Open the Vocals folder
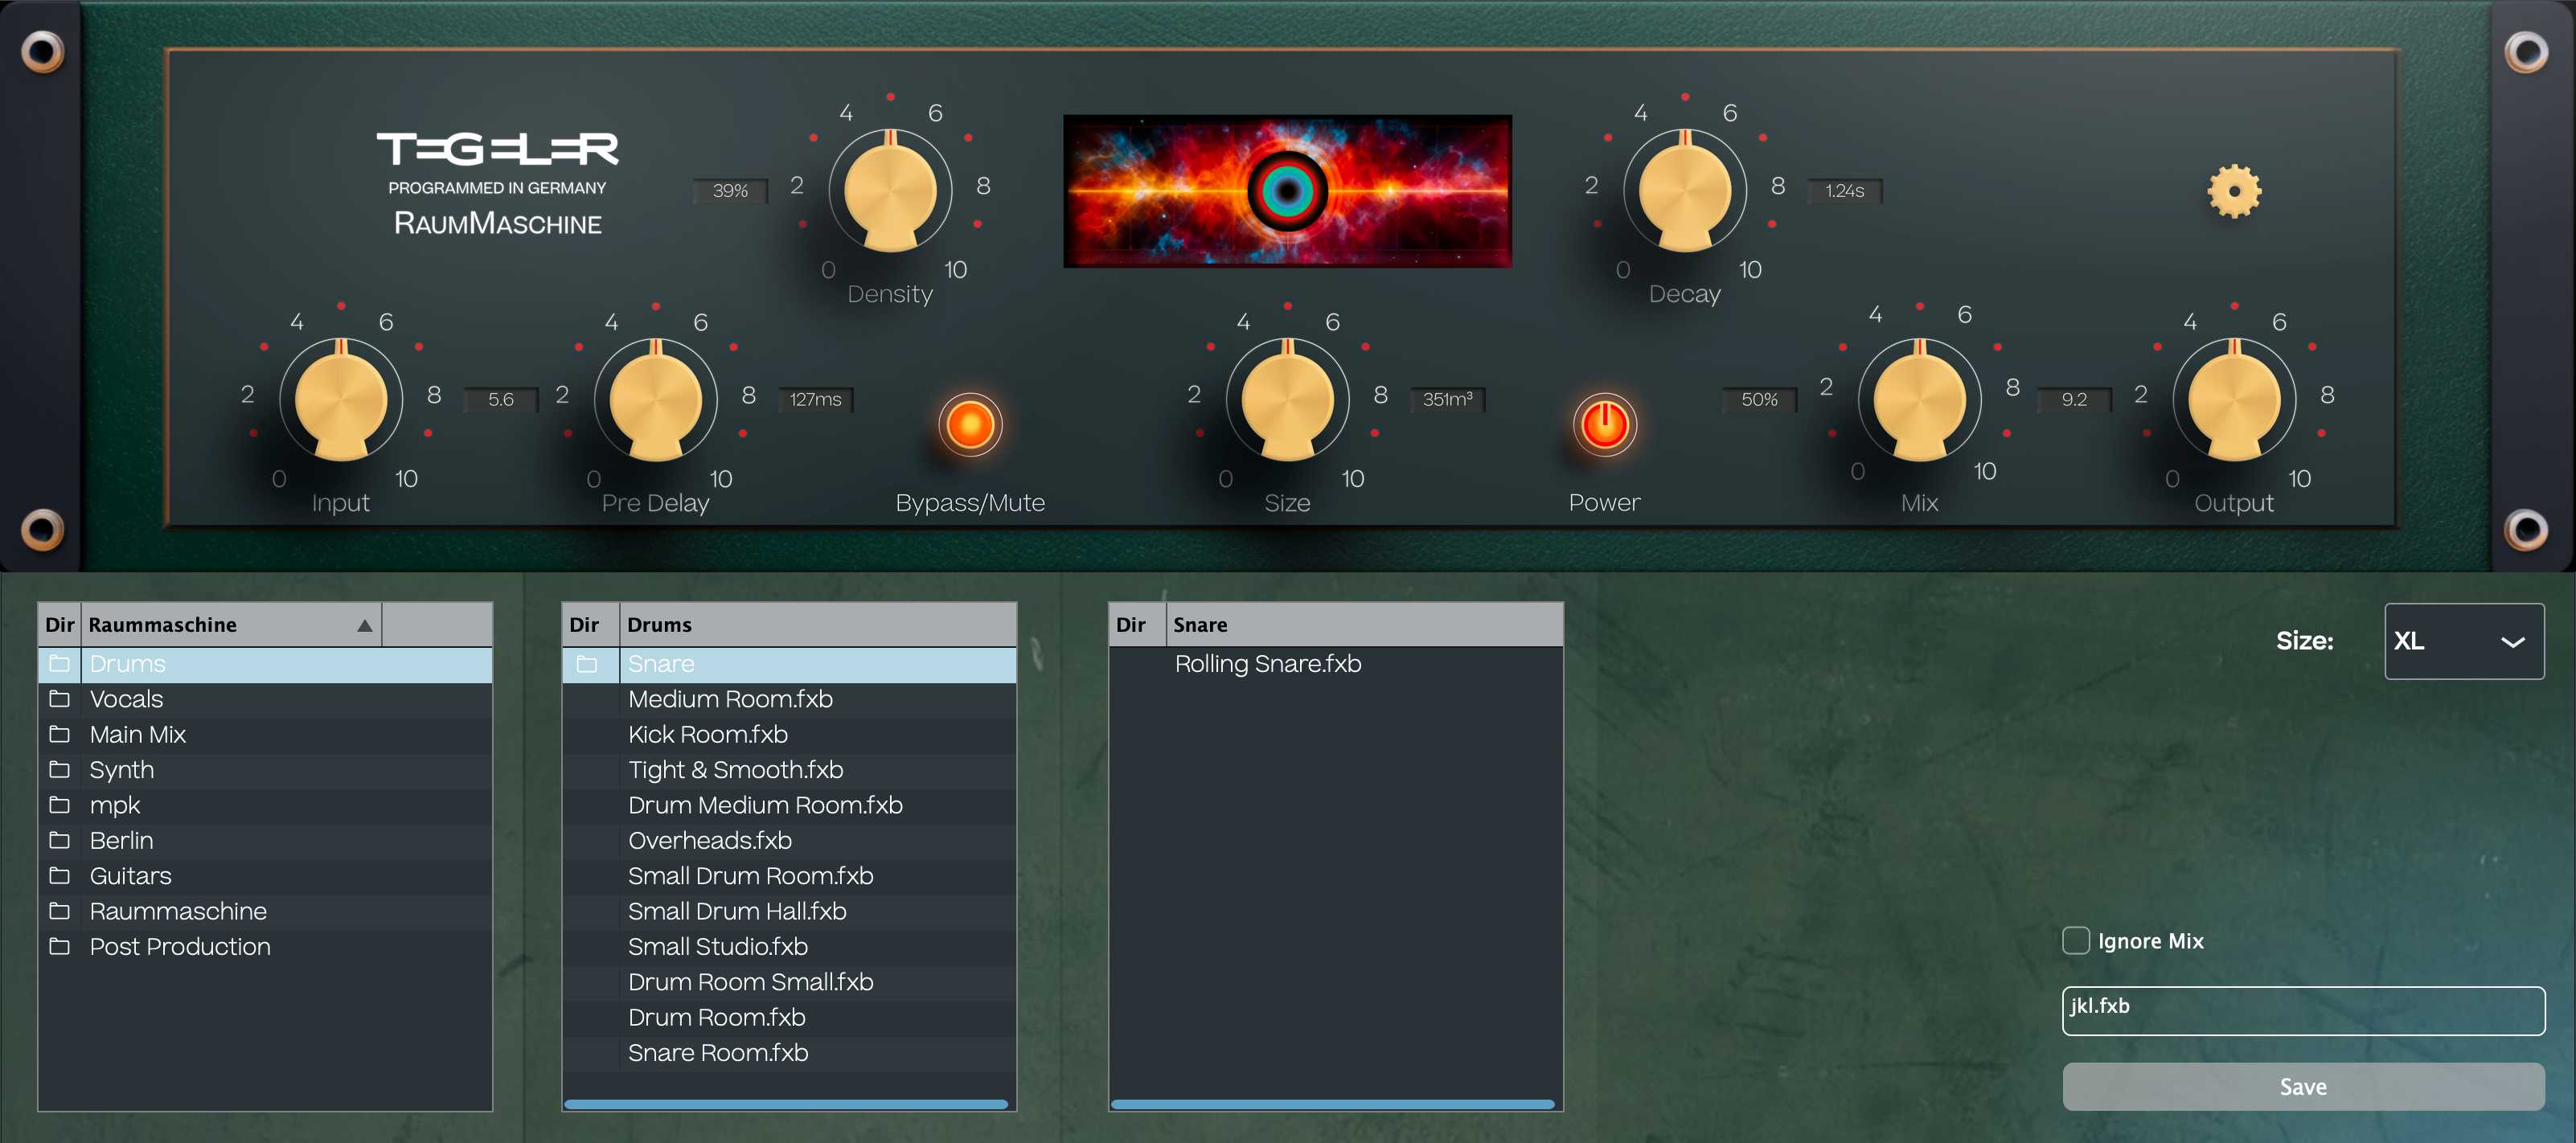Image resolution: width=2576 pixels, height=1143 pixels. point(126,699)
